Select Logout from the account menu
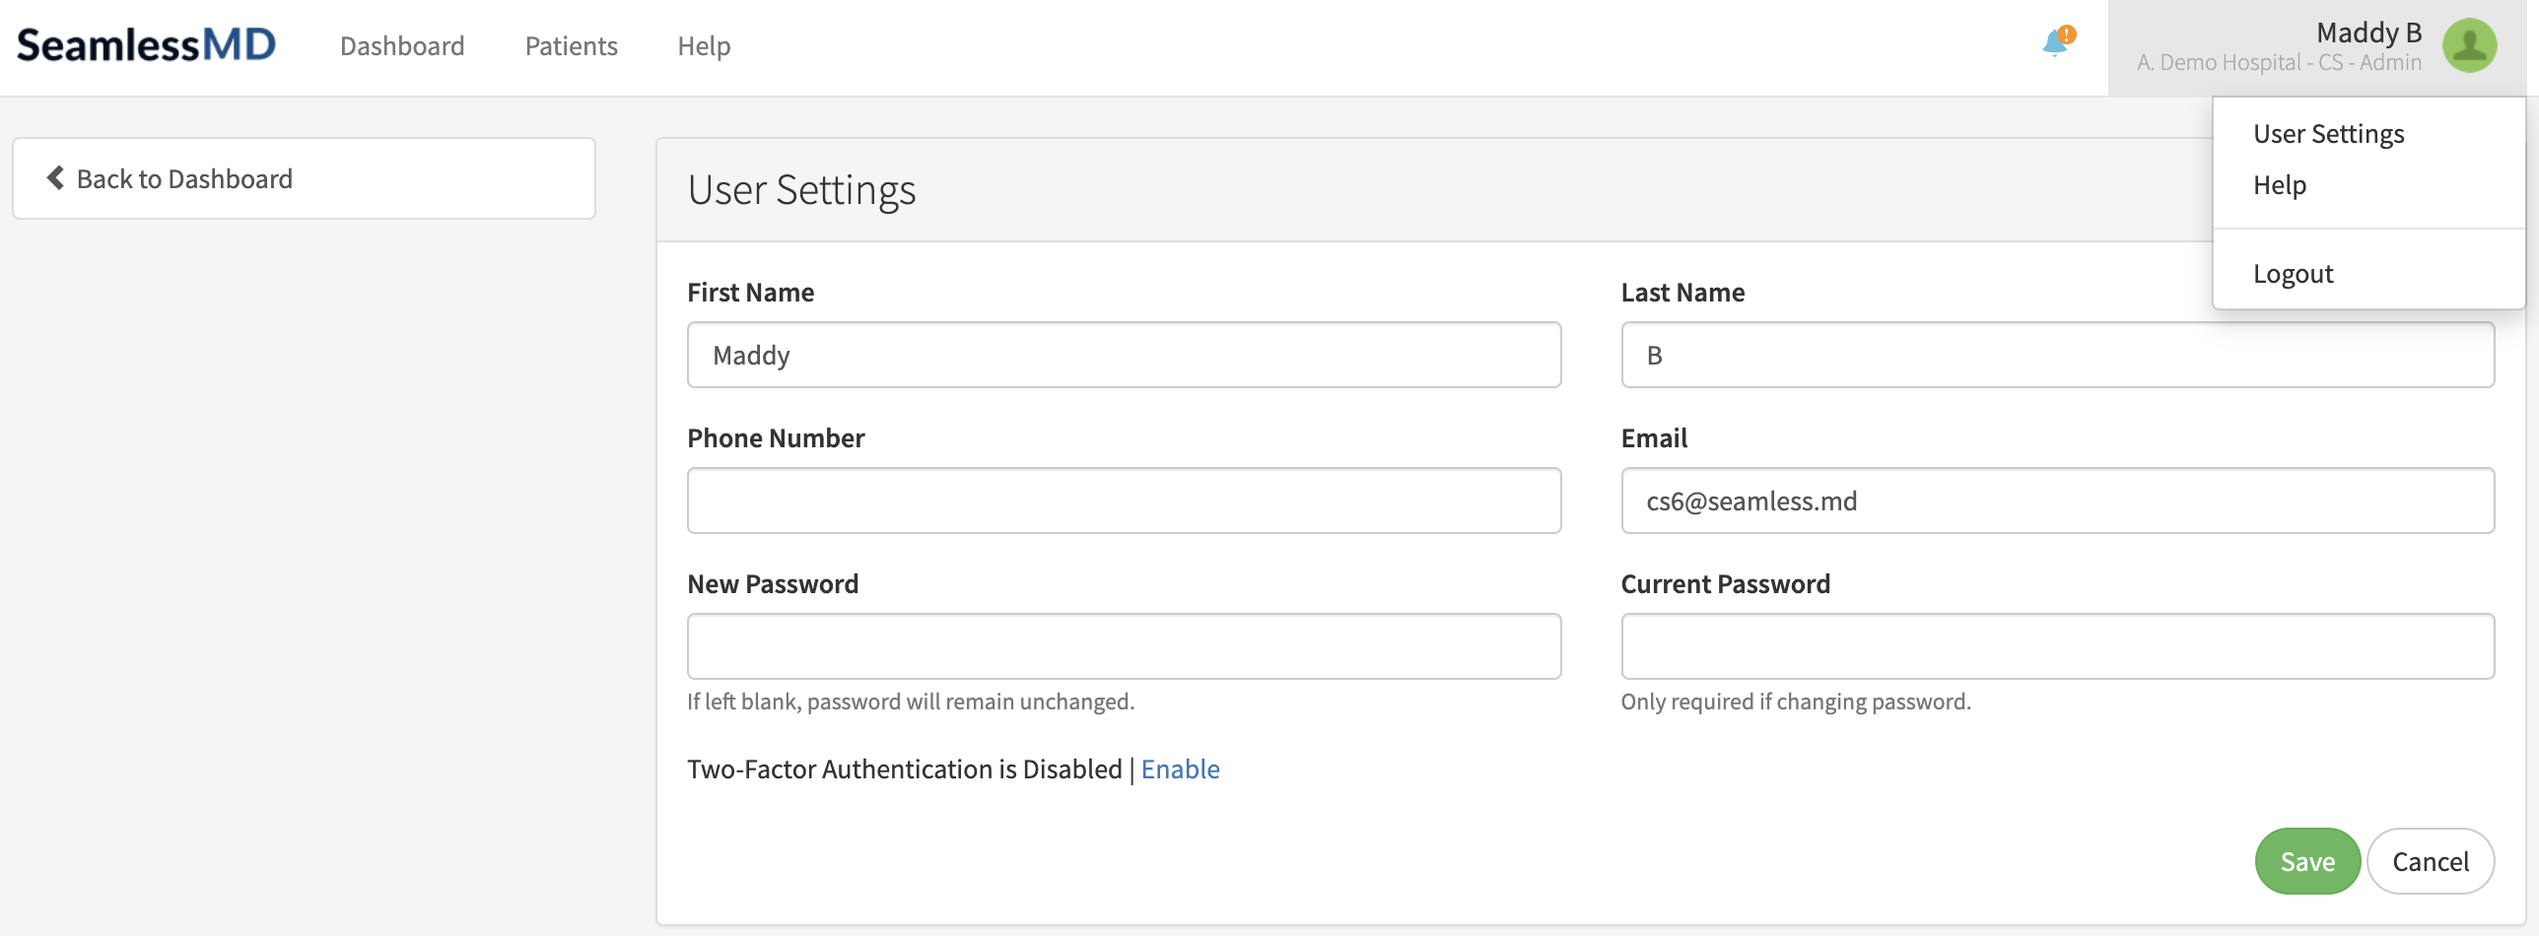Viewport: 2539px width, 936px height. point(2293,274)
